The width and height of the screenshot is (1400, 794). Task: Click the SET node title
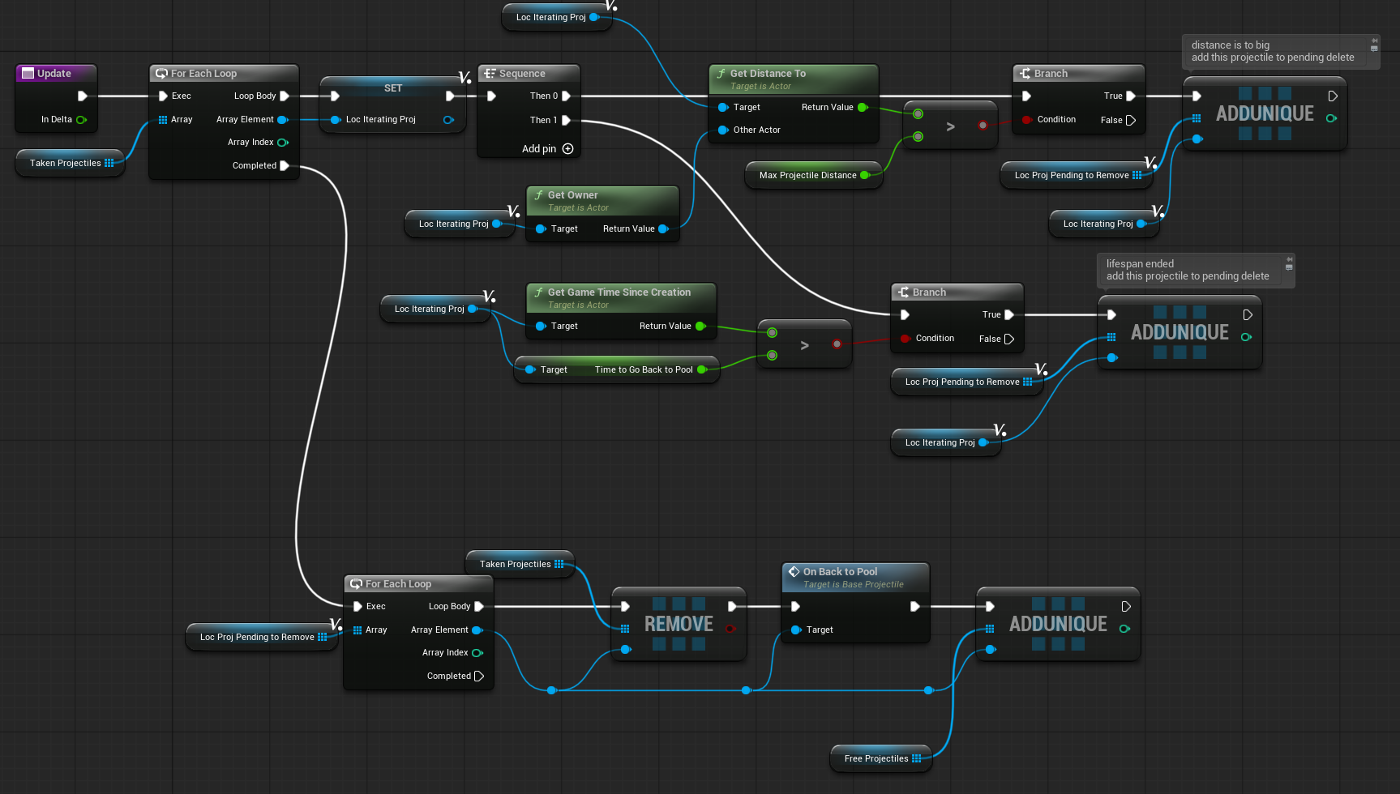[393, 88]
